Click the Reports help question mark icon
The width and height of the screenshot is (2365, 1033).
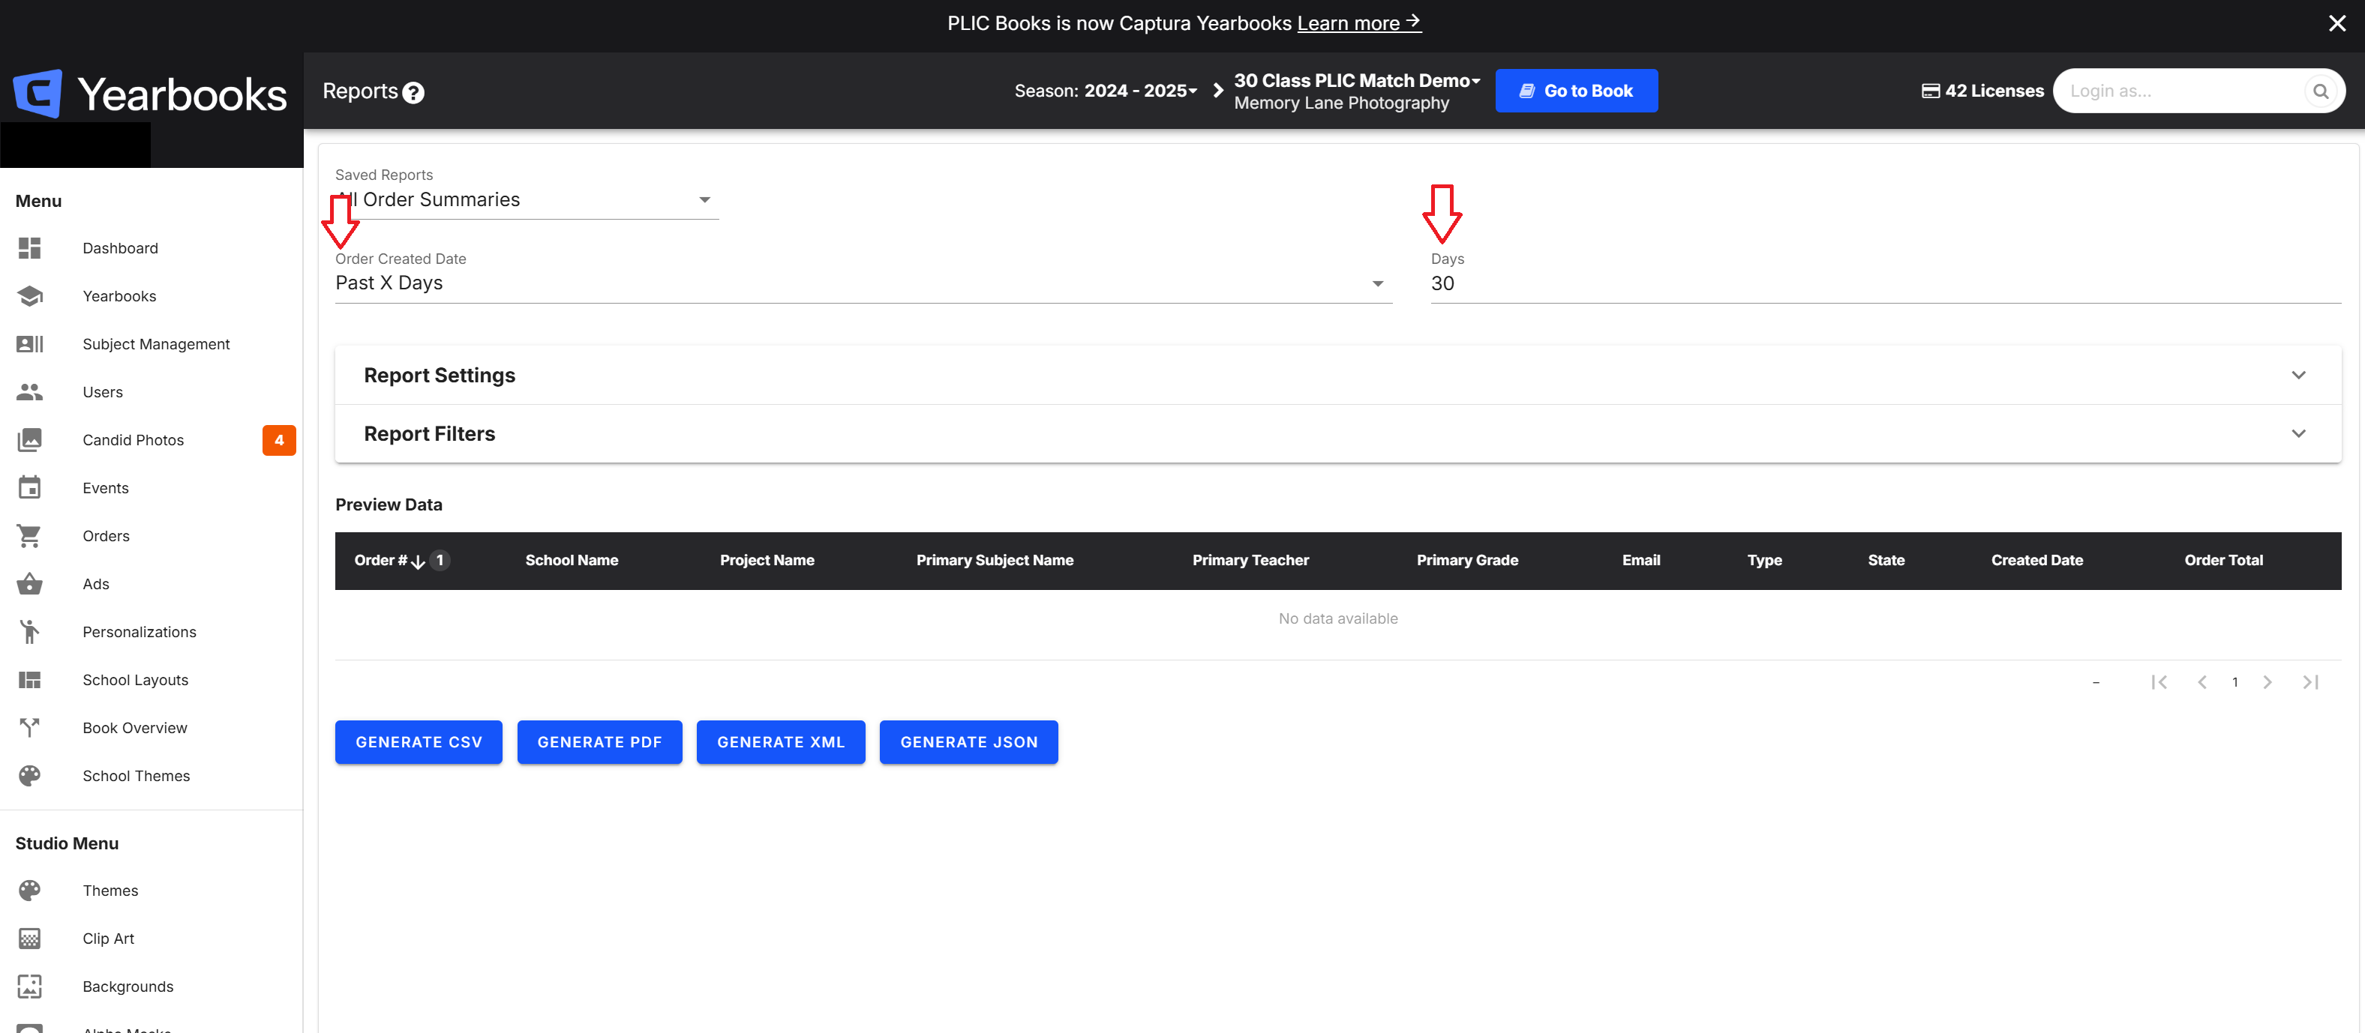(414, 93)
